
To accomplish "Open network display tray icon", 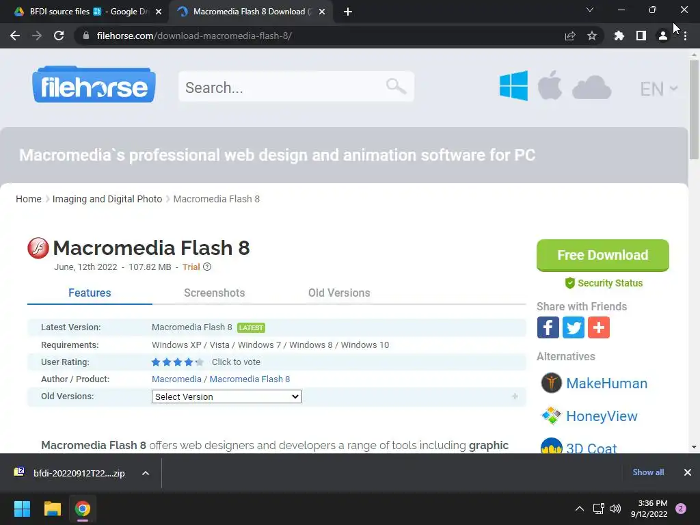I will [x=598, y=509].
